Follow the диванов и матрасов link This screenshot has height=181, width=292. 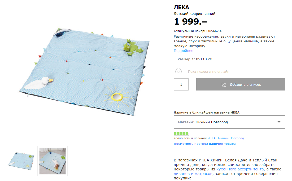(193, 174)
